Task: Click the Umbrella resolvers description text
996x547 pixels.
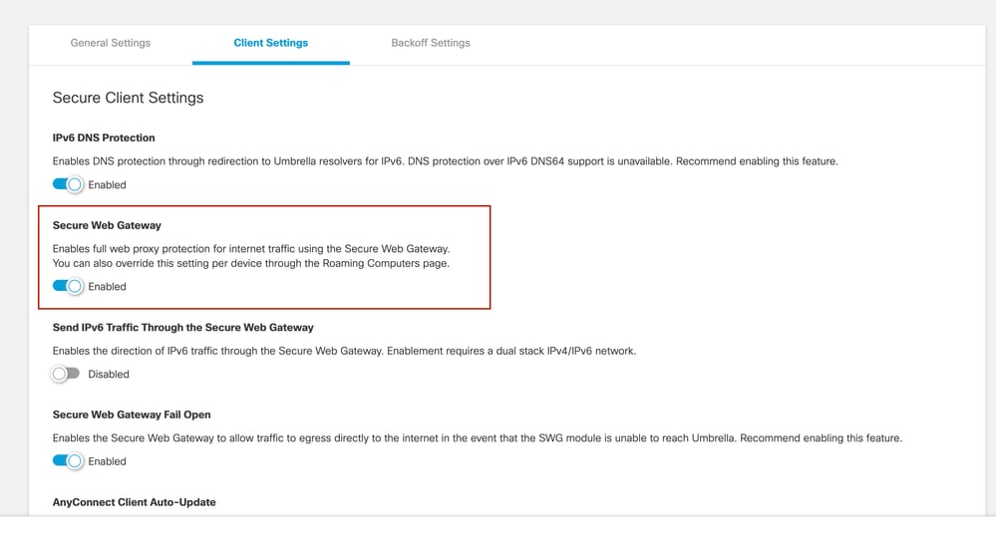Action: 446,161
